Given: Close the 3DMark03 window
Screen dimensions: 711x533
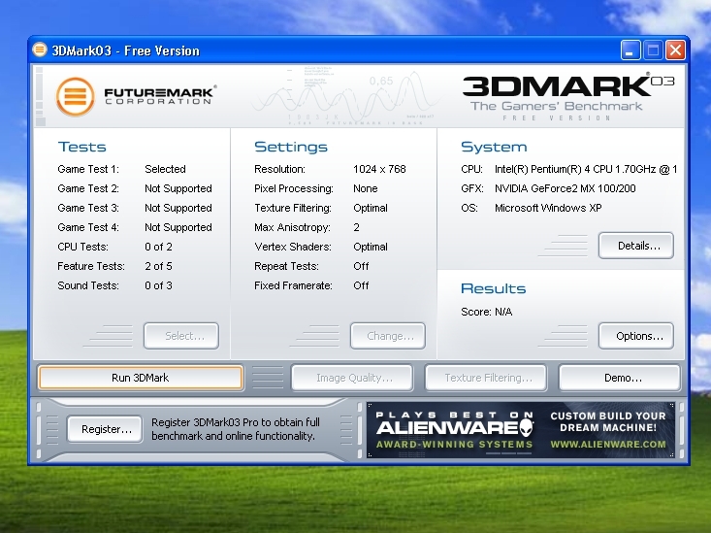Looking at the screenshot, I should (x=676, y=50).
